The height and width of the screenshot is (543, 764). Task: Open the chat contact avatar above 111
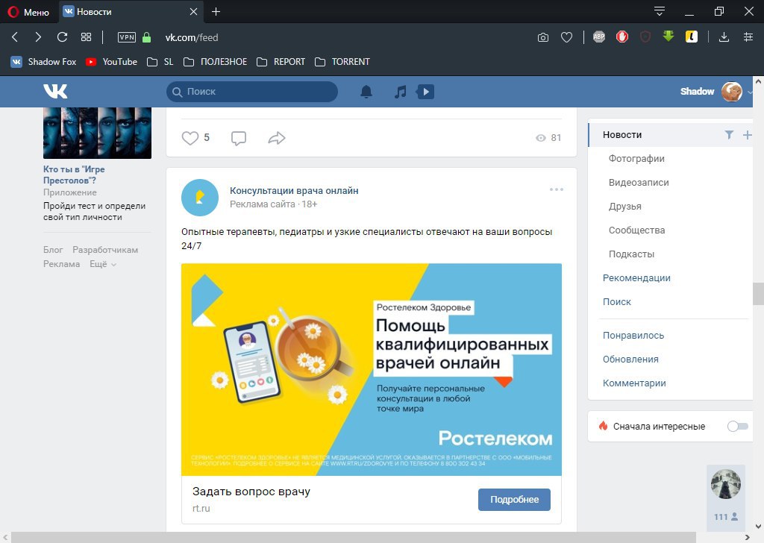726,484
